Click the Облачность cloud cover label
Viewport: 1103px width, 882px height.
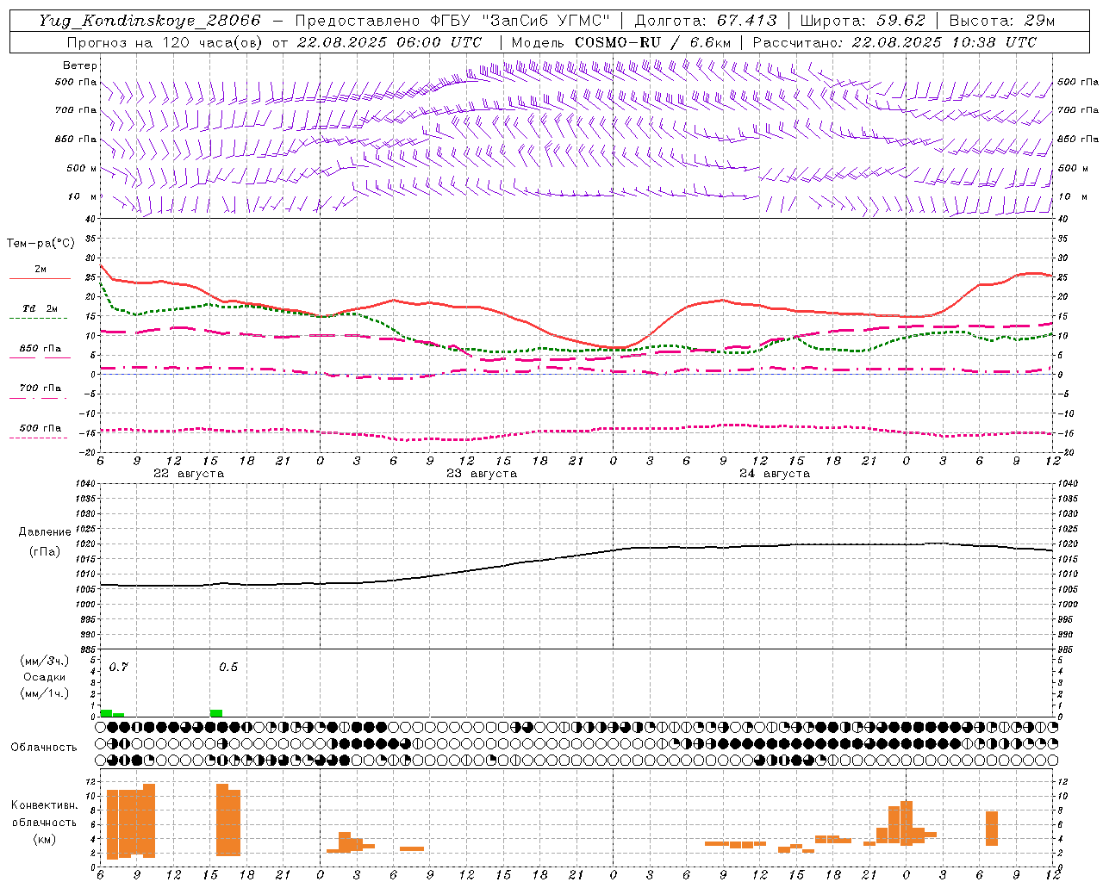click(x=44, y=748)
